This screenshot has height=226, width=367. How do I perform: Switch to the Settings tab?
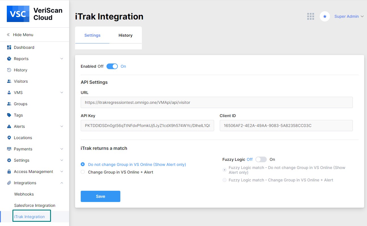tap(92, 35)
